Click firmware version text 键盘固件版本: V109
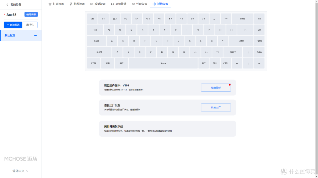Image resolution: width=318 pixels, height=178 pixels. coord(117,85)
